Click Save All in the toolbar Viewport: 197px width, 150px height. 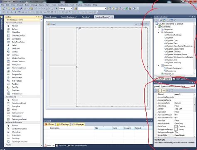pyautogui.click(x=21, y=8)
